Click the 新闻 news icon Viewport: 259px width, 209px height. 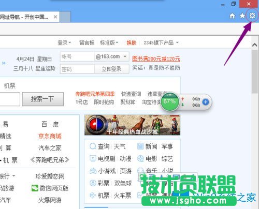pyautogui.click(x=140, y=146)
